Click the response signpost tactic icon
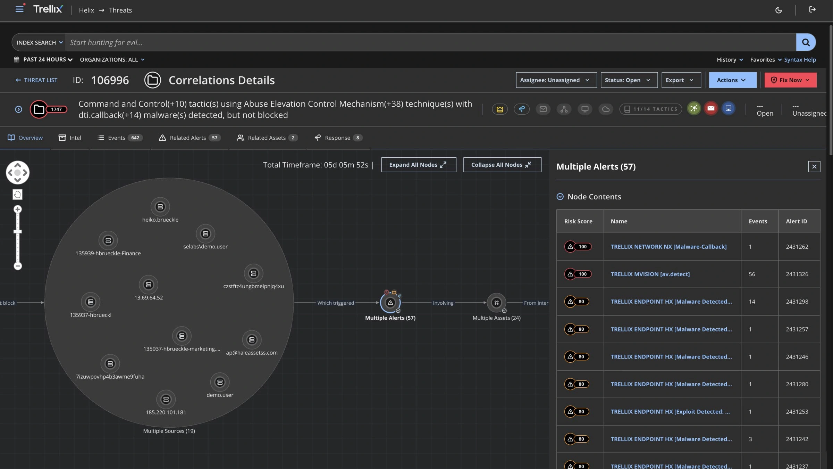Viewport: 833px width, 469px height. (521, 109)
